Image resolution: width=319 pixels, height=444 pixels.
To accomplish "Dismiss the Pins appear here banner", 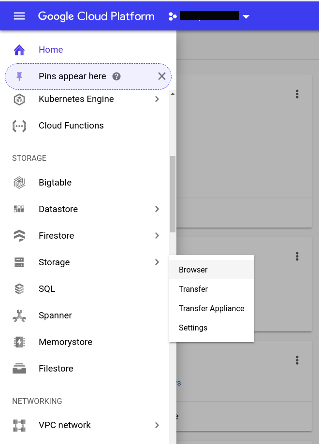I will (x=162, y=76).
